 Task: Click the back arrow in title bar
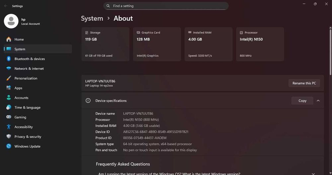point(6,6)
